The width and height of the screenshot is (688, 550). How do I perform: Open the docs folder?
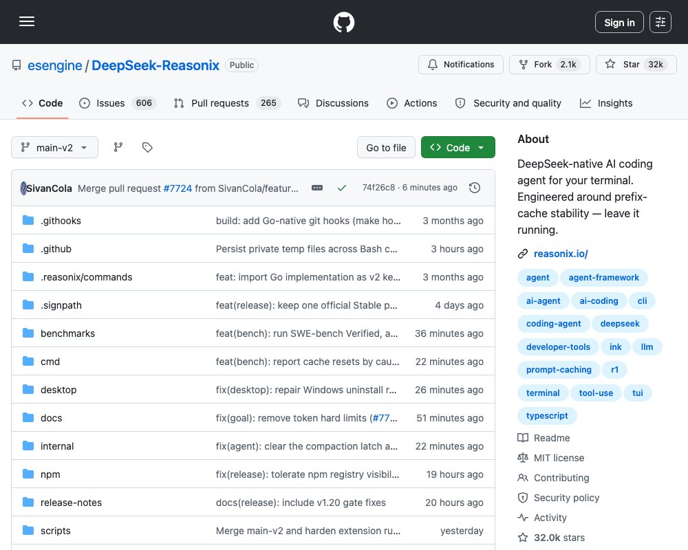tap(52, 418)
